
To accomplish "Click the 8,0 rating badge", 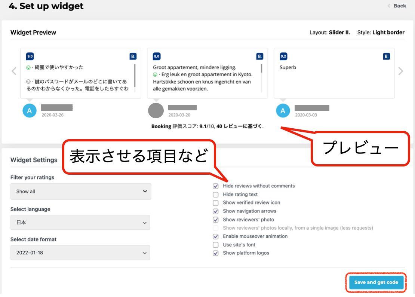I will pyautogui.click(x=157, y=56).
